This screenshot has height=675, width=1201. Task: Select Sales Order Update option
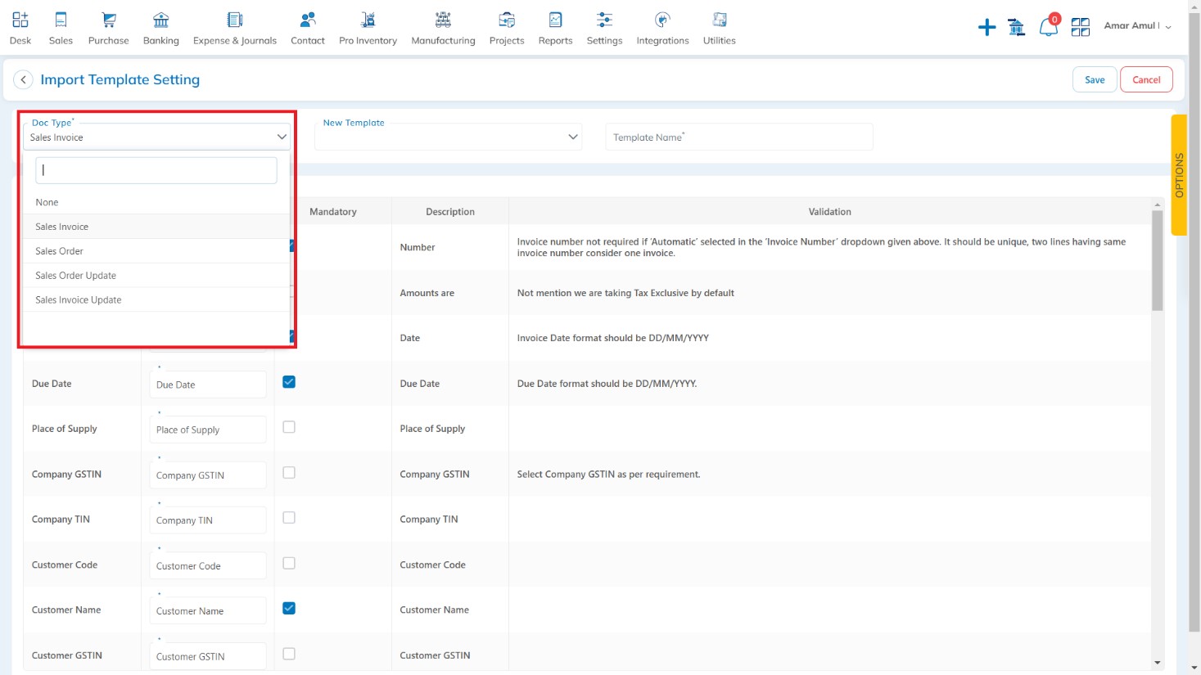156,276
